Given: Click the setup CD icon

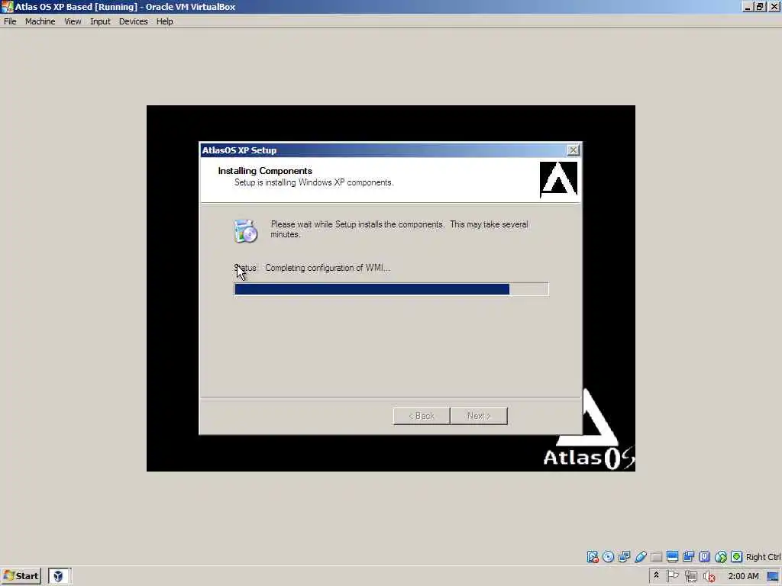Looking at the screenshot, I should [x=245, y=230].
